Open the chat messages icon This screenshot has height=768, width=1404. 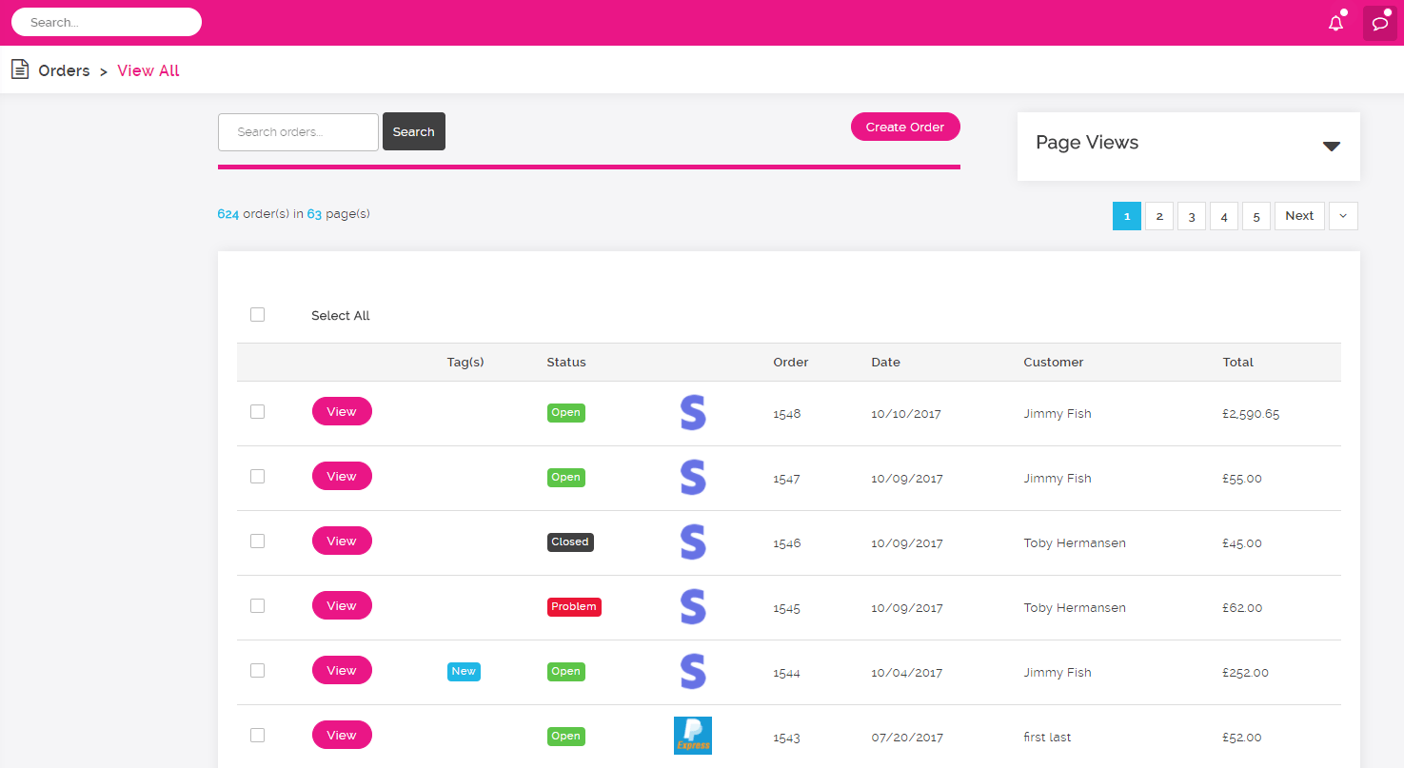(1380, 23)
